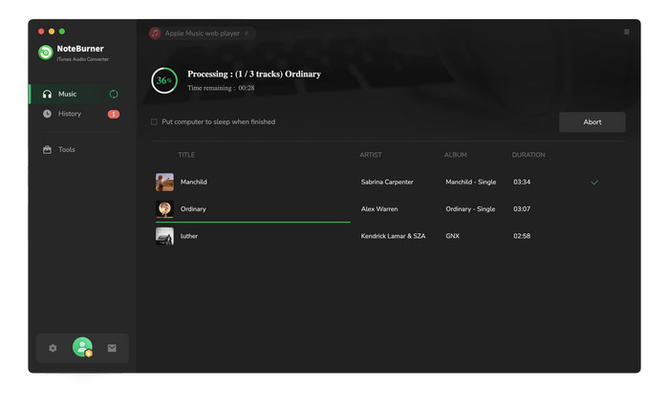Enable Put computer to sleep when finished

point(154,122)
